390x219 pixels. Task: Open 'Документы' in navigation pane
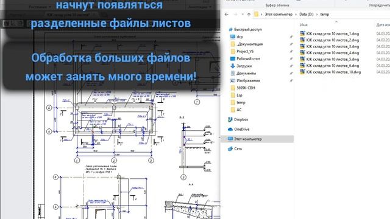[x=246, y=73]
